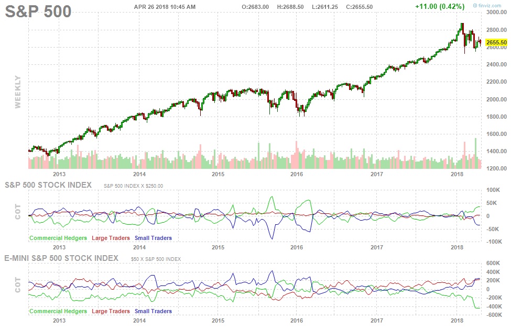The image size is (511, 332).
Task: Click the 100K axis label
Action: pos(493,190)
